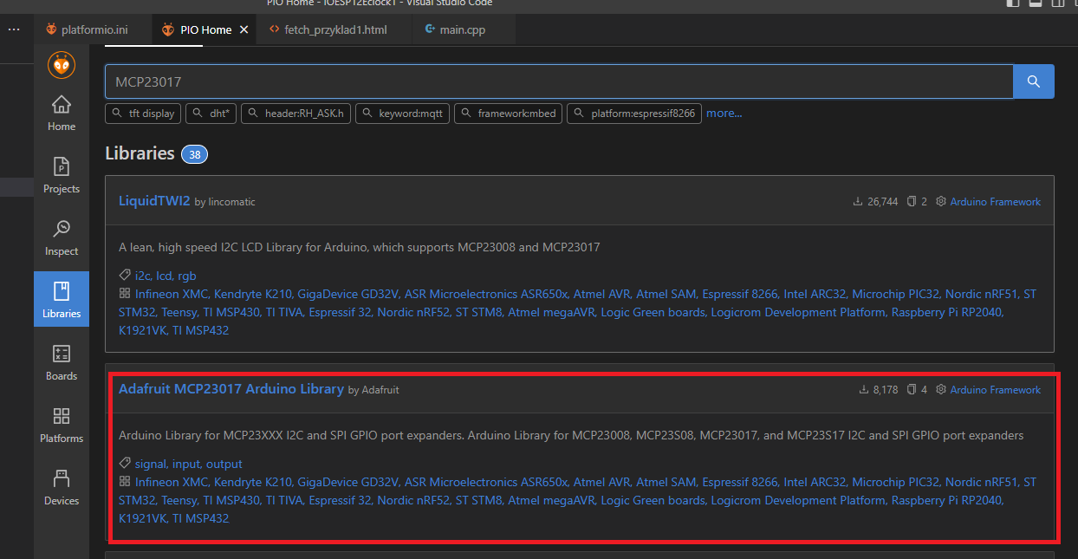Switch to the fetch_przyklad1.html tab
Screen dimensions: 1078x559
click(x=336, y=29)
